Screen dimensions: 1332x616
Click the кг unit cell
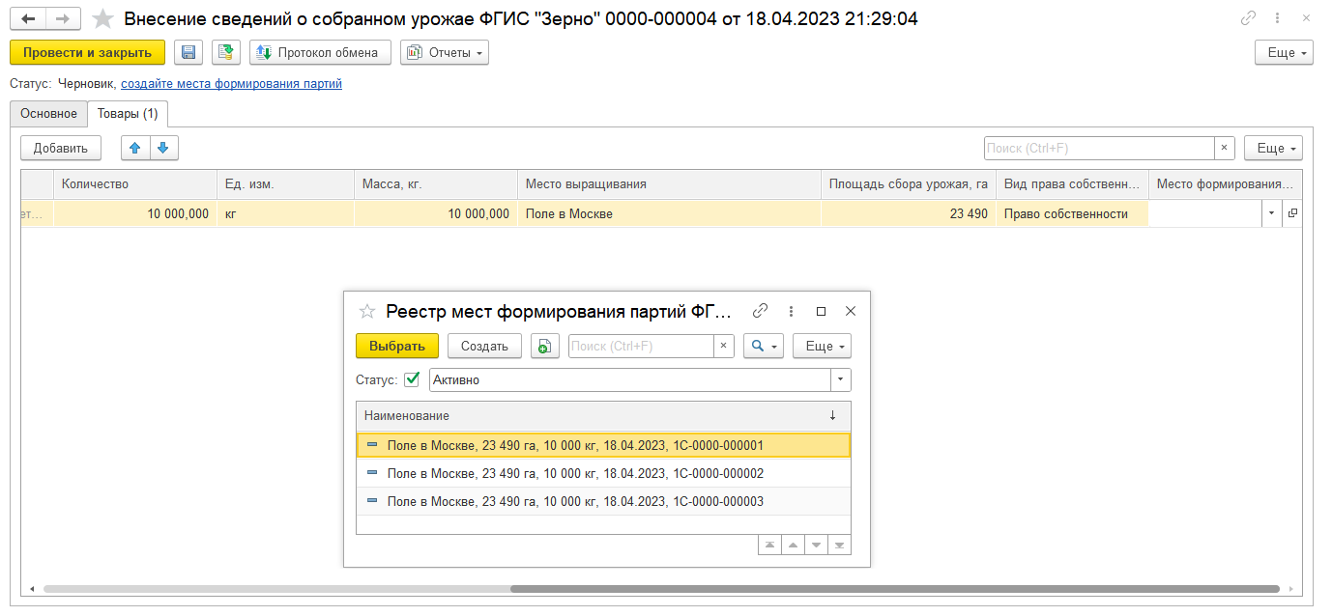[x=285, y=213]
